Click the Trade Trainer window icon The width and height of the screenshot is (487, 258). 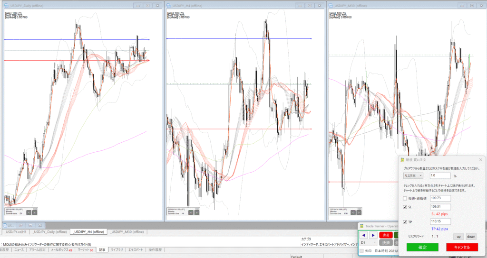click(362, 226)
